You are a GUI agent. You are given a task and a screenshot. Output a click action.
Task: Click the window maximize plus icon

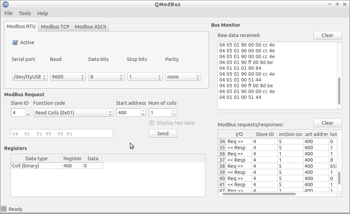click(337, 4)
